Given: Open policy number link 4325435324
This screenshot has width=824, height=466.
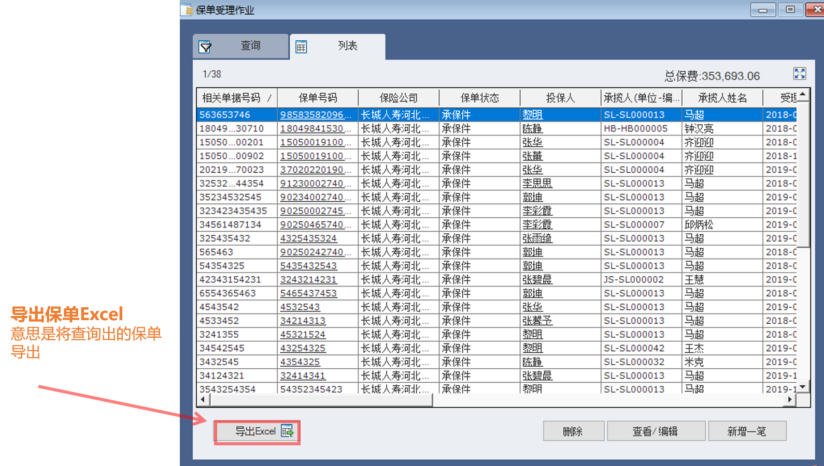Looking at the screenshot, I should pyautogui.click(x=308, y=238).
